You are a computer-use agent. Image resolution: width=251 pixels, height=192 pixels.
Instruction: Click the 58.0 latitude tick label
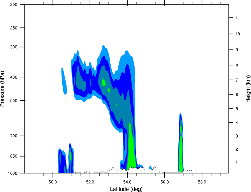click(x=202, y=182)
